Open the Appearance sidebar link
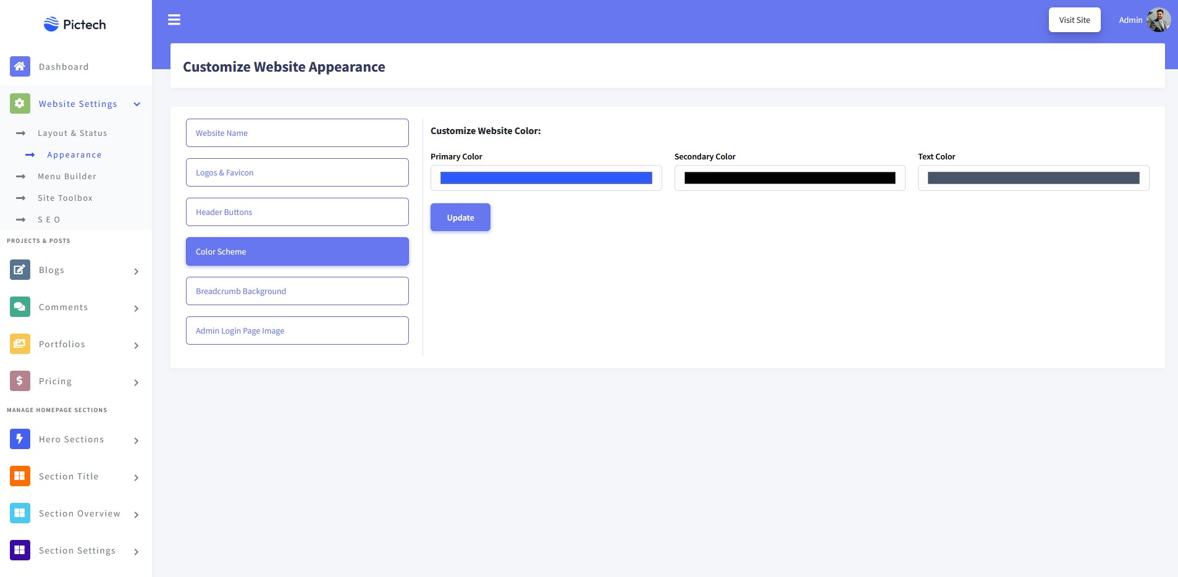Image resolution: width=1178 pixels, height=577 pixels. (x=74, y=154)
